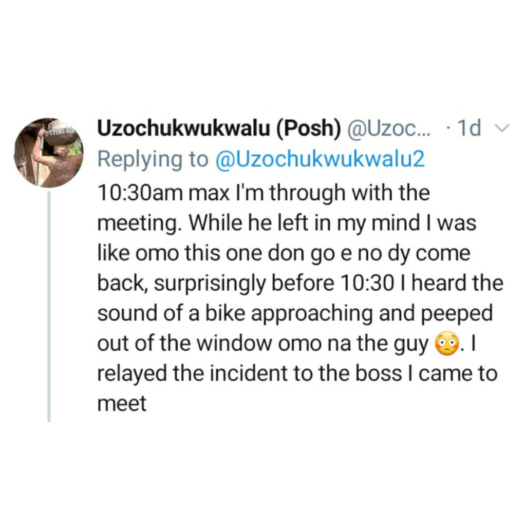This screenshot has width=526, height=526.
Task: Open the author's profile picture
Action: pos(48,153)
